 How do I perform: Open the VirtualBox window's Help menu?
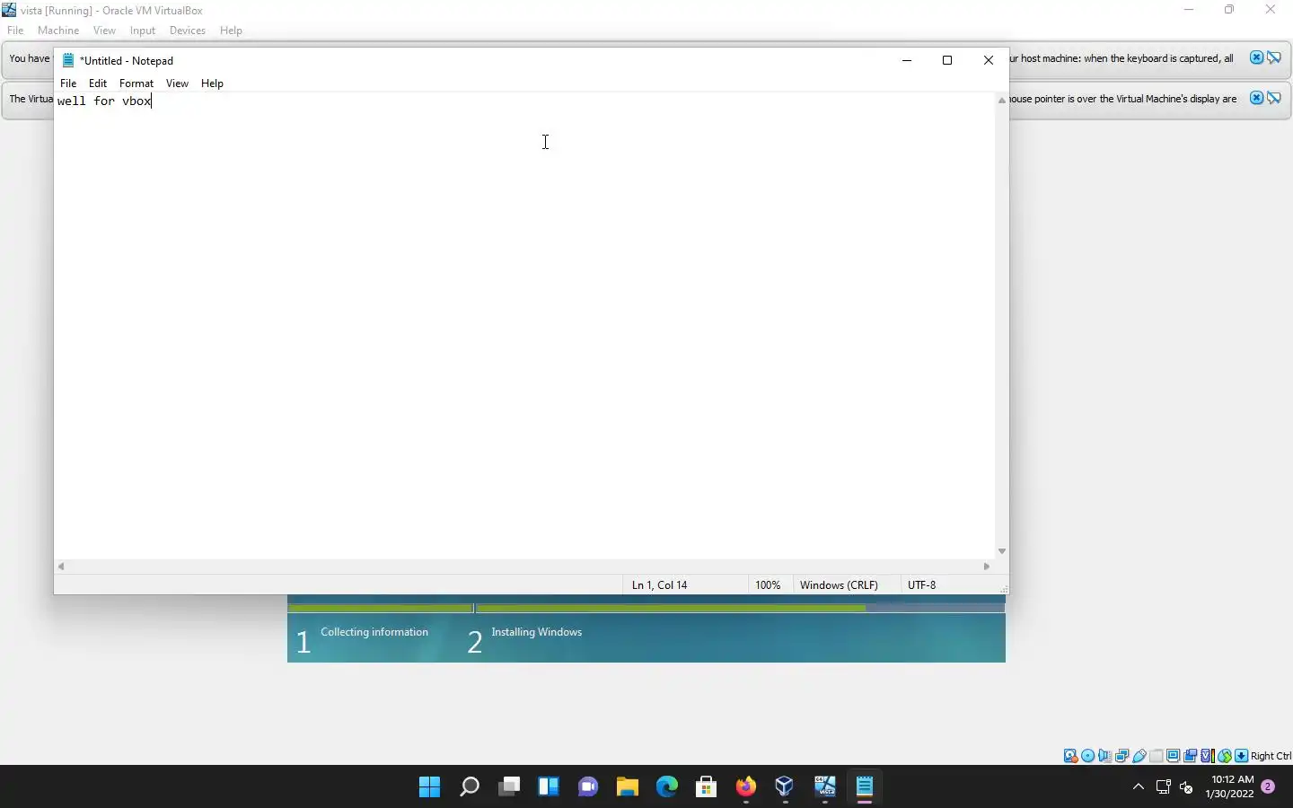pos(231,31)
